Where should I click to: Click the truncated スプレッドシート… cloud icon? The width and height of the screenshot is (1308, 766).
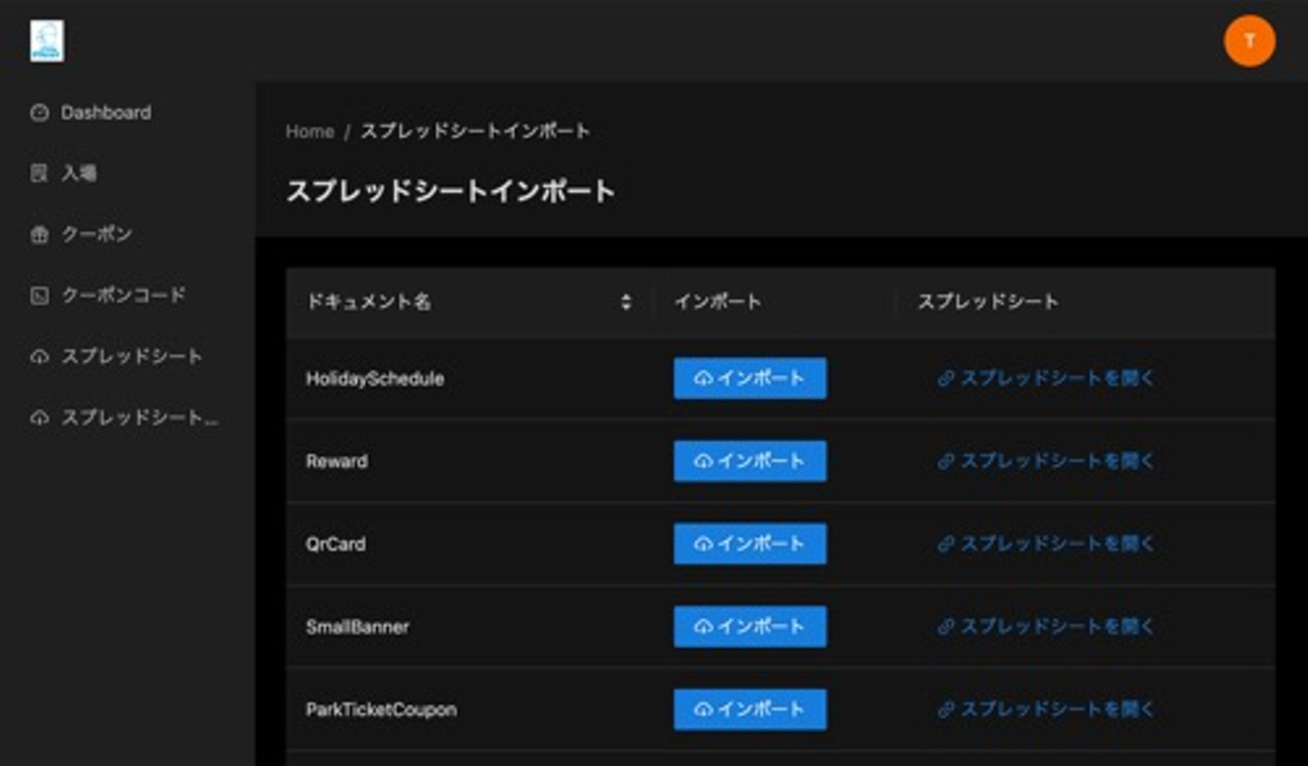pyautogui.click(x=39, y=417)
